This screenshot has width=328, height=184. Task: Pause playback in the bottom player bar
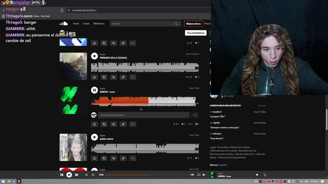tap(69, 175)
